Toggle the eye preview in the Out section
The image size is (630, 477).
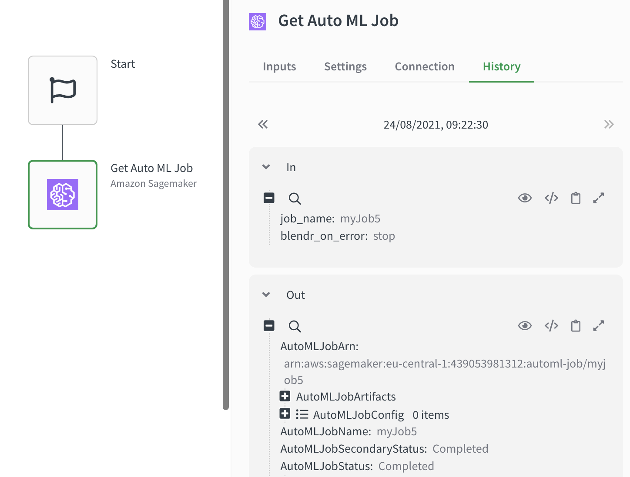[525, 326]
